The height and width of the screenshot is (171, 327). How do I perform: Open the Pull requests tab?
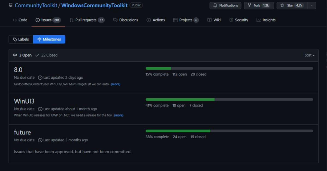coord(87,20)
